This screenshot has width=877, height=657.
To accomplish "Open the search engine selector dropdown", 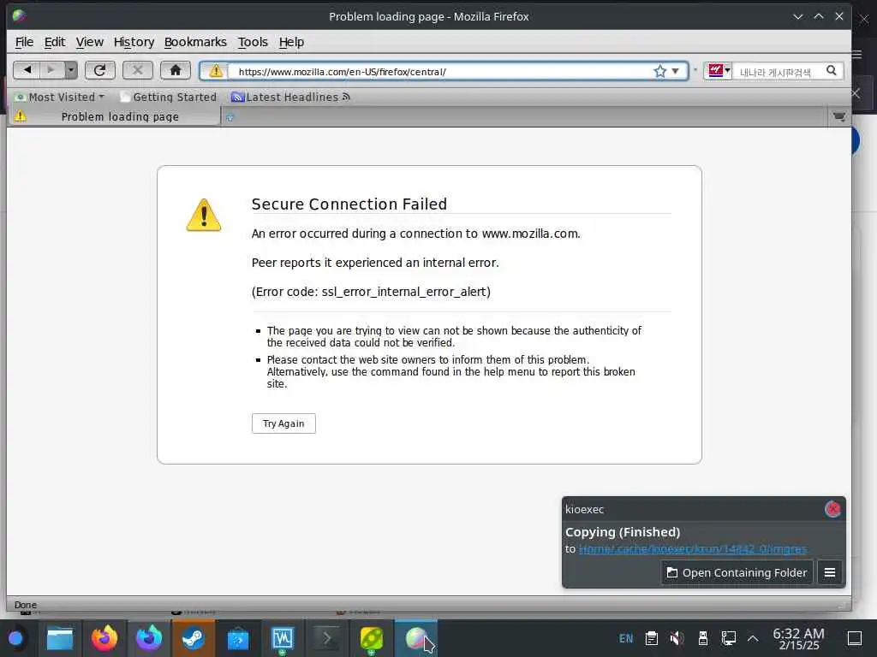I will tap(719, 71).
